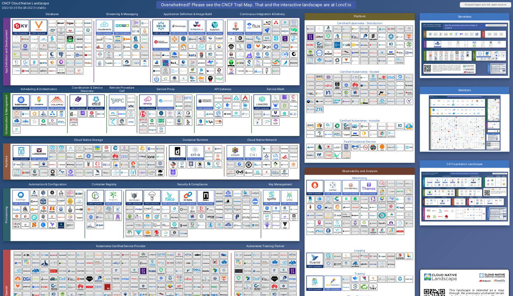Select the TiKV logo in the Database section
The width and height of the screenshot is (513, 296).
coord(21,26)
